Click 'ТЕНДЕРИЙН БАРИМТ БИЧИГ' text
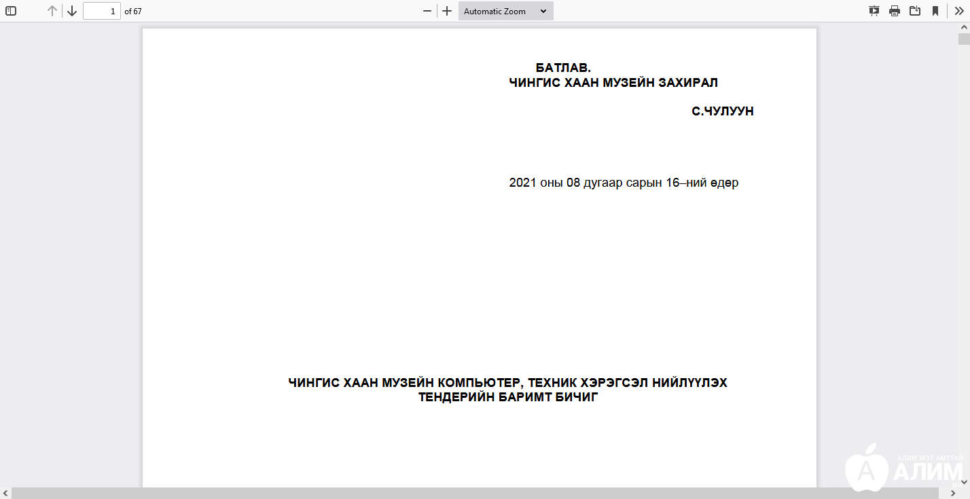 click(x=508, y=397)
